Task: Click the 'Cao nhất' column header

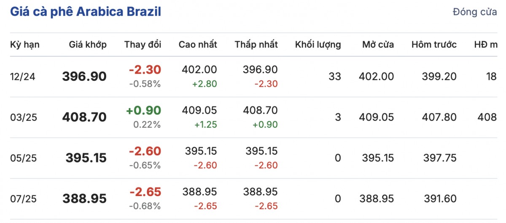Action: point(198,45)
